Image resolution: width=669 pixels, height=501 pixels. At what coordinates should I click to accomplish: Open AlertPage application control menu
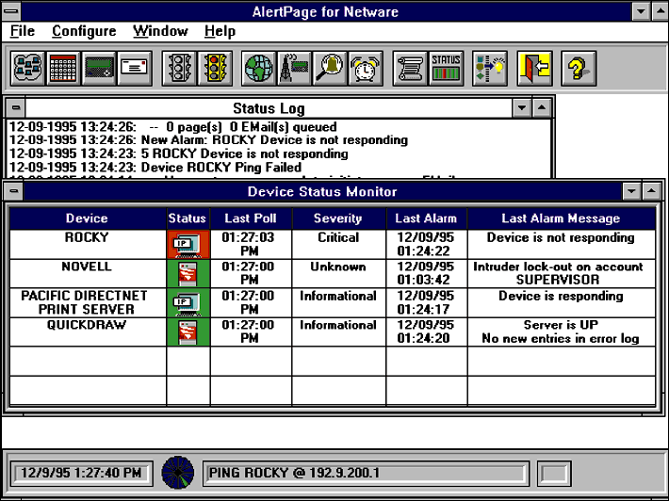11,11
